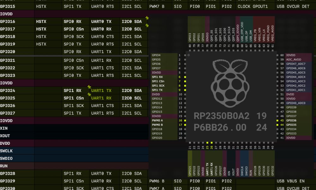Viewport: 316px width, 190px height.
Task: Click the RUN row label
Action: 3,166
